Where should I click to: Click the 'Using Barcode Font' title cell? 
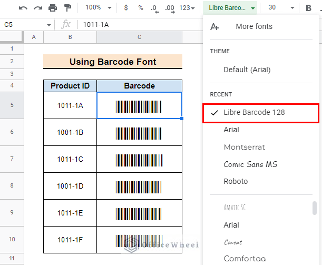pyautogui.click(x=113, y=62)
